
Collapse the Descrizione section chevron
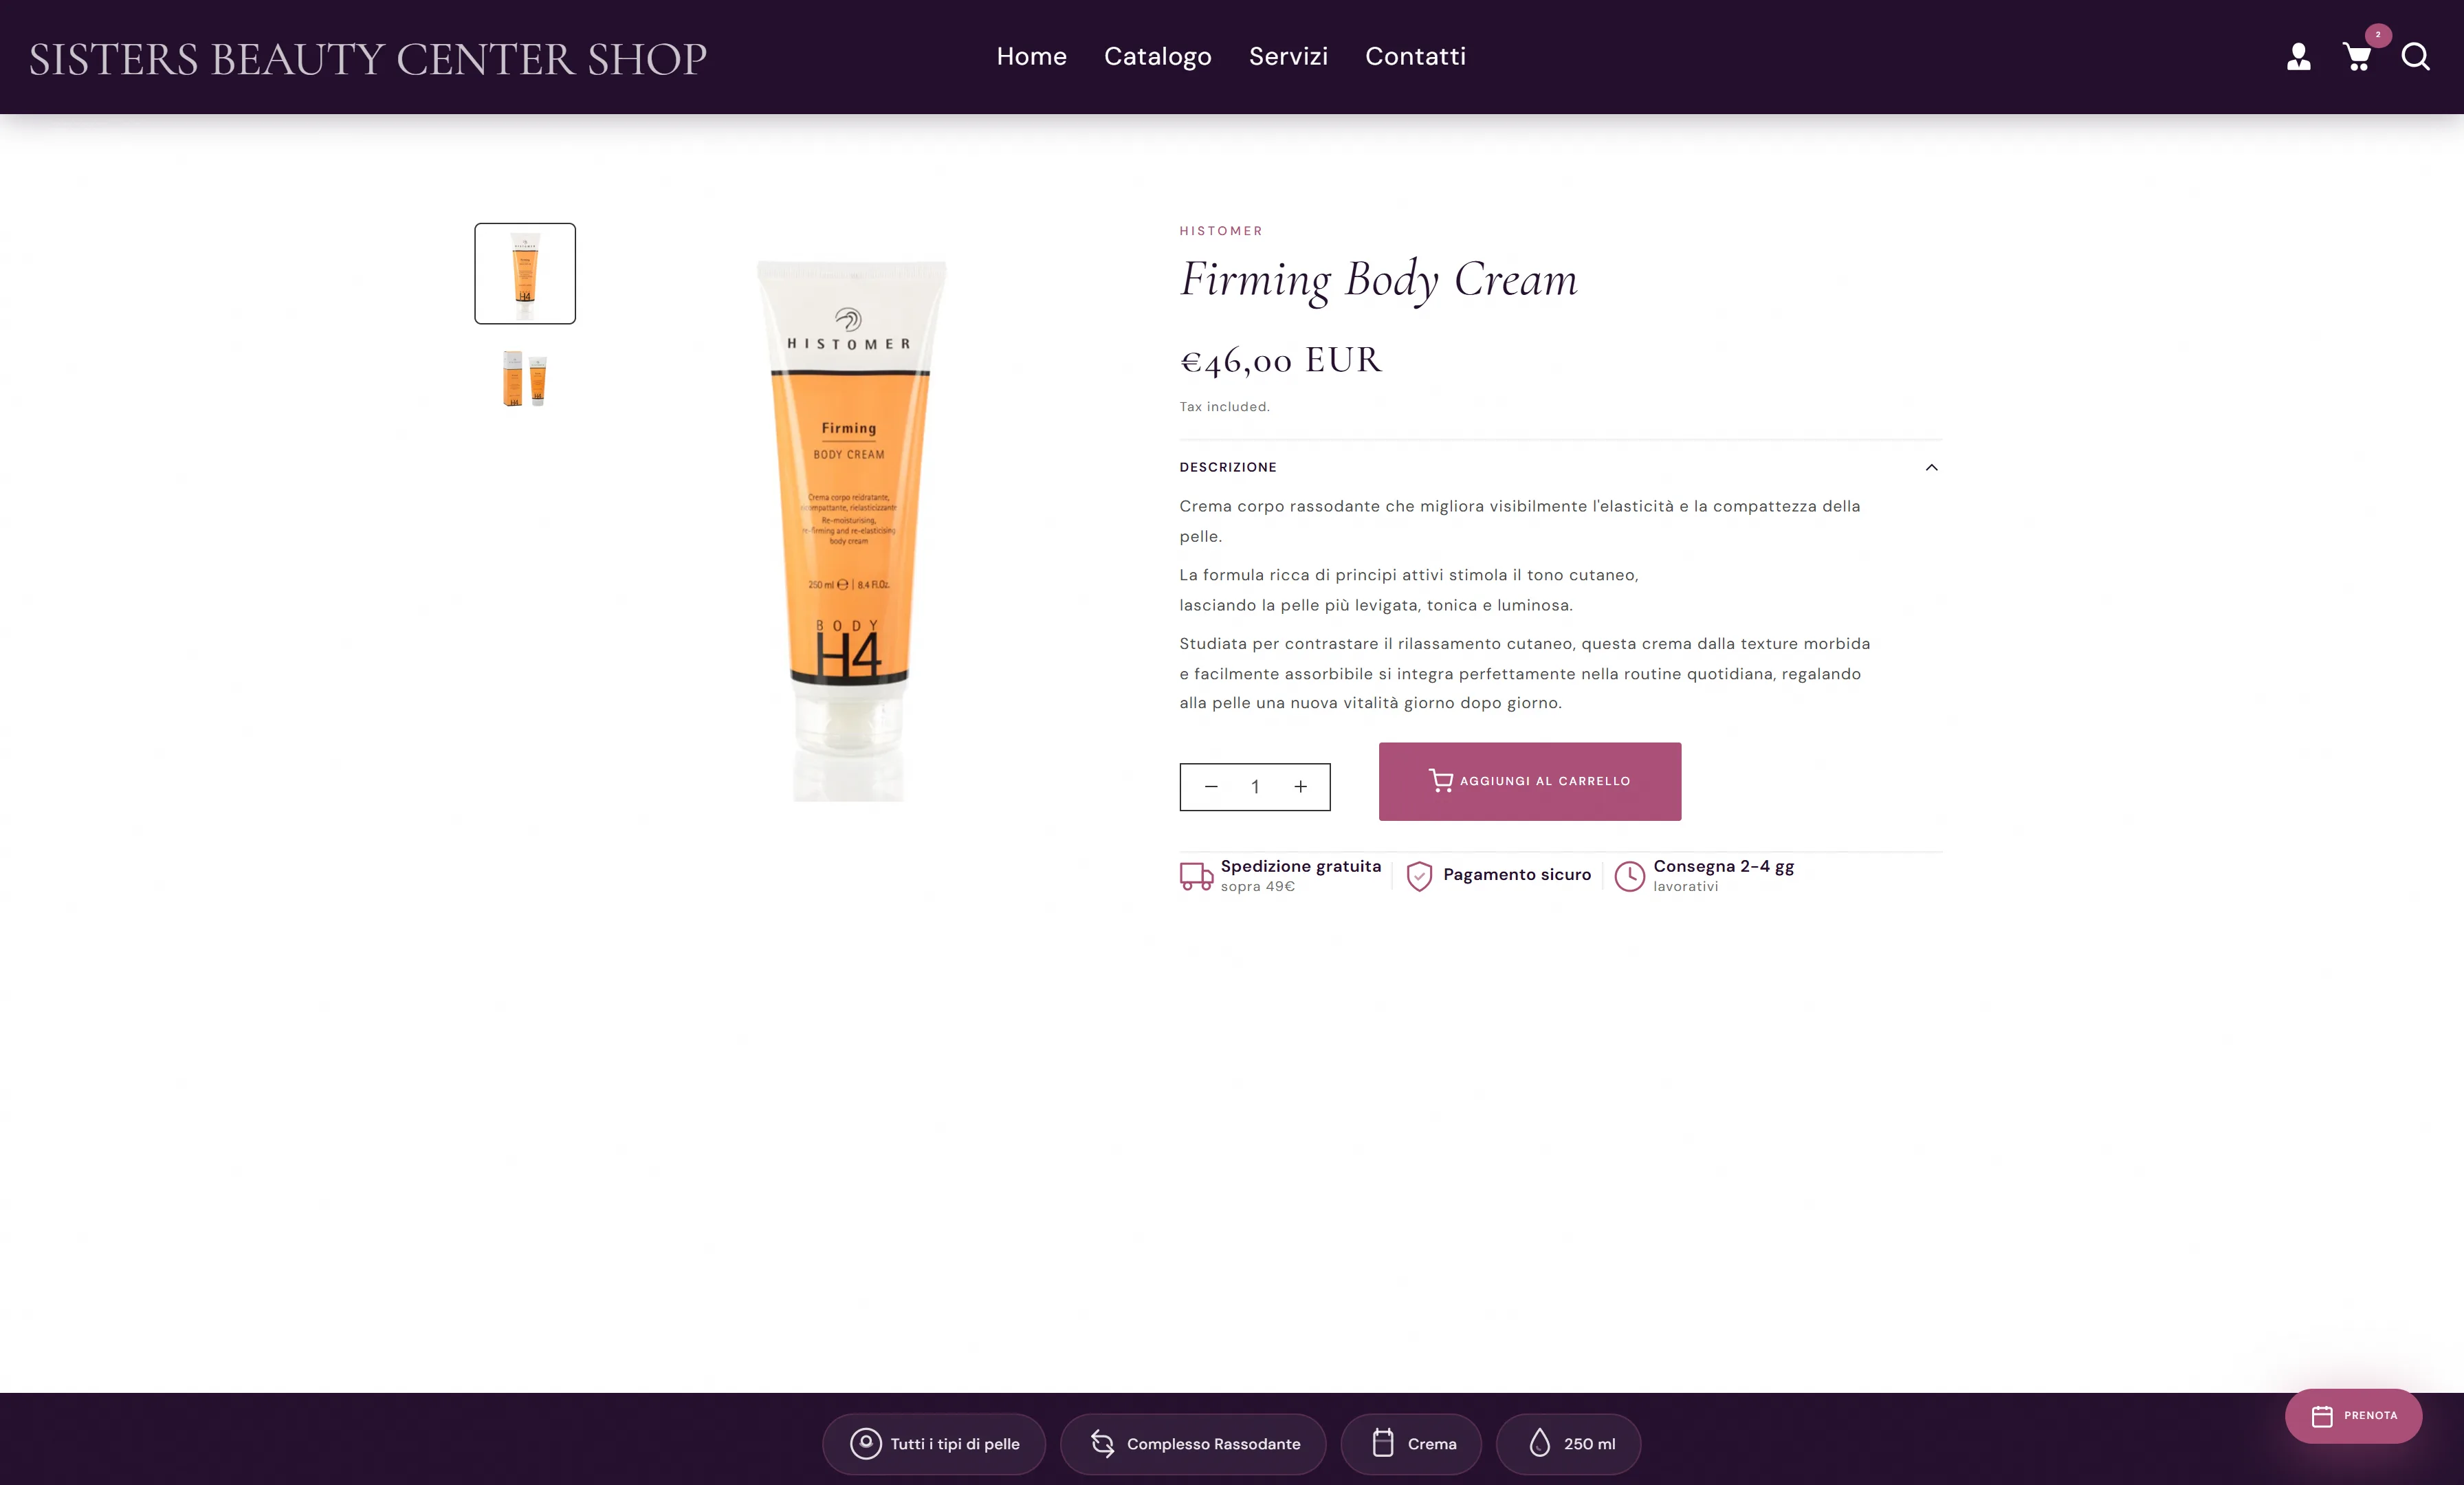1931,467
